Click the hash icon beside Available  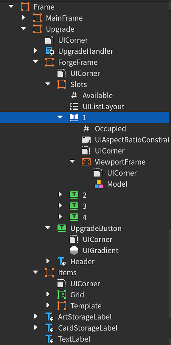[x=74, y=96]
